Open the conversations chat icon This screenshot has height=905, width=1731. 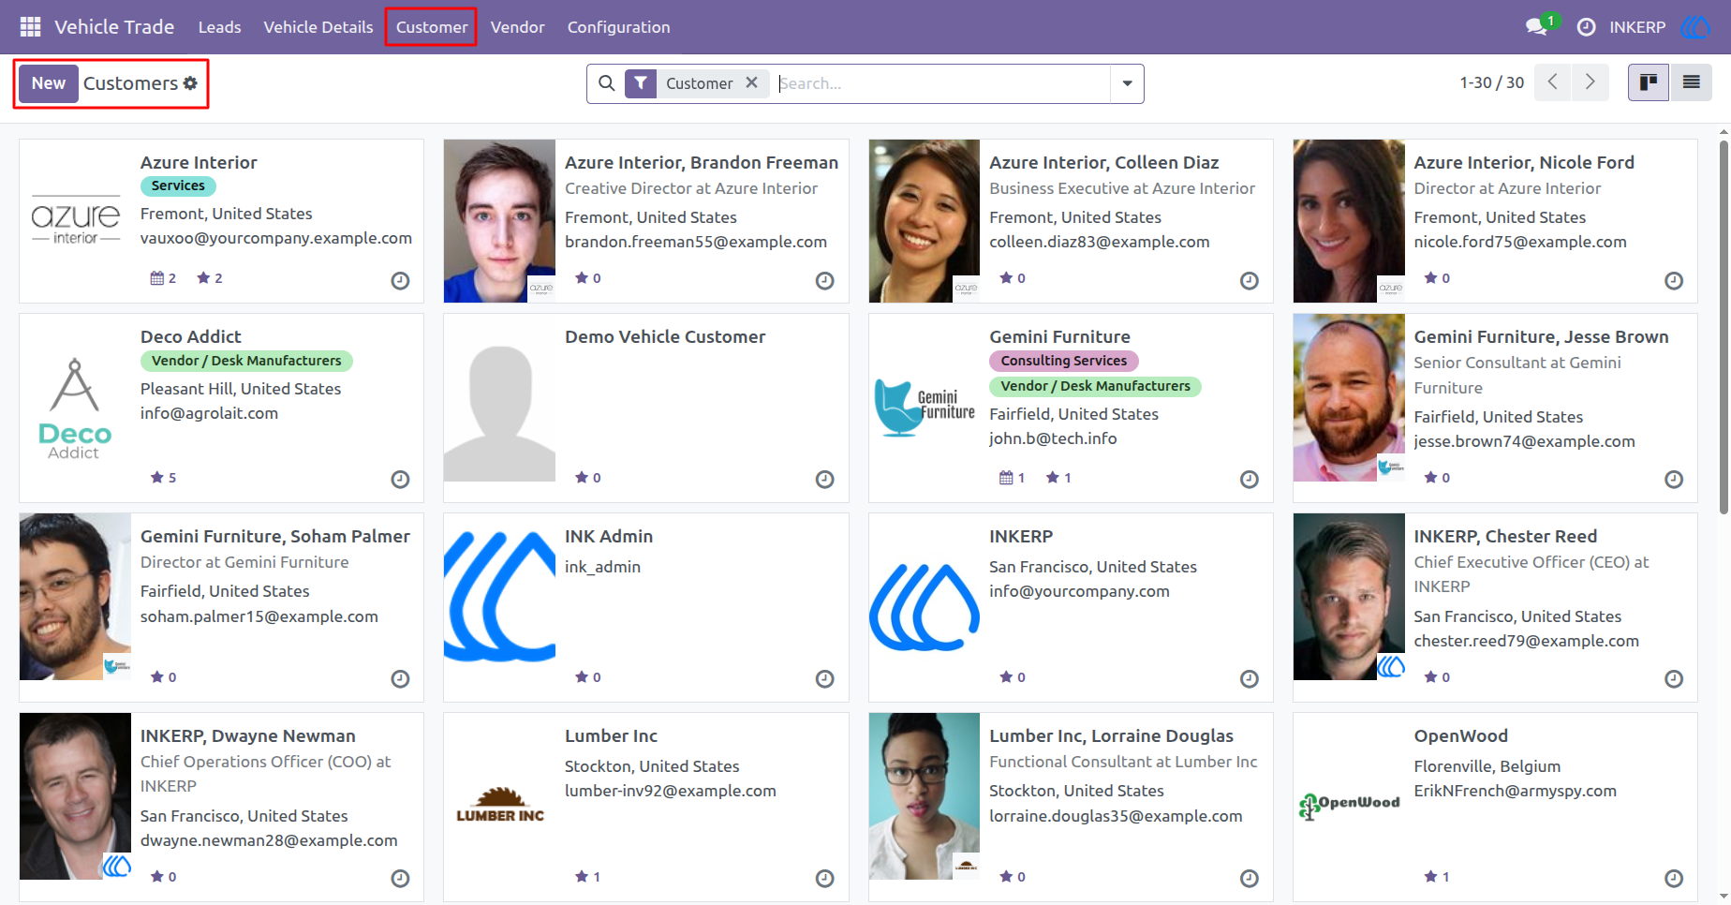pos(1536,27)
